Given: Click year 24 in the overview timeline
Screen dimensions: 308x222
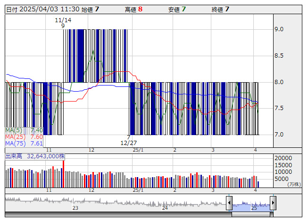Looking at the screenshot, I should pos(165,208).
